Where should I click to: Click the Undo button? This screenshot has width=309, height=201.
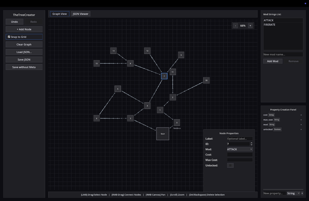pos(14,22)
